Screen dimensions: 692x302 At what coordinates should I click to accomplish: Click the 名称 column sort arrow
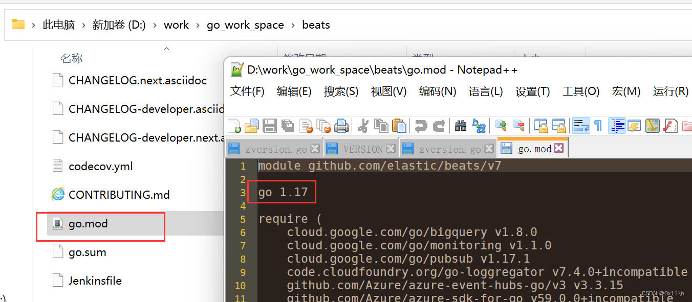click(x=166, y=48)
